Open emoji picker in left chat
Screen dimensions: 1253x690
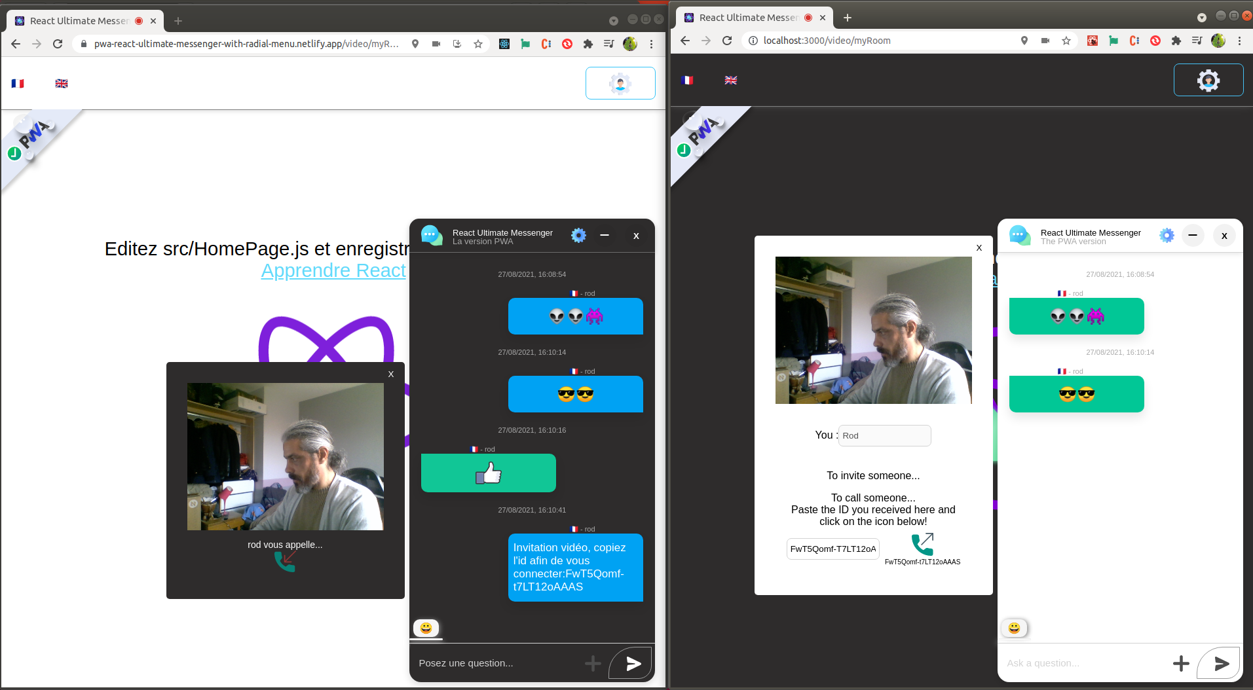point(426,628)
